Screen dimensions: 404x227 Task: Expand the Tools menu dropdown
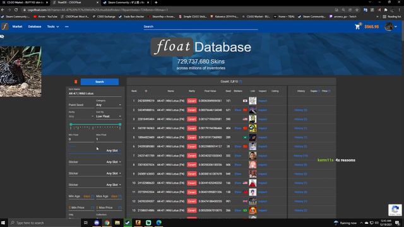click(53, 26)
